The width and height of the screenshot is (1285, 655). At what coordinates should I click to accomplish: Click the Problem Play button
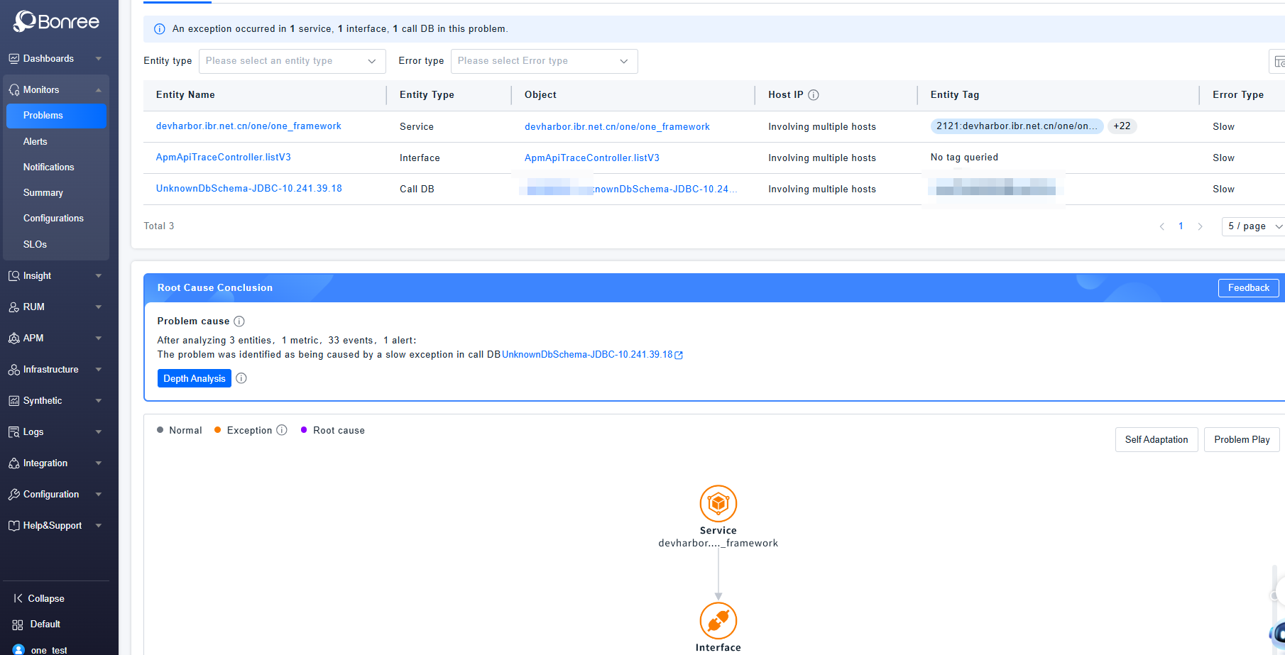click(x=1241, y=440)
